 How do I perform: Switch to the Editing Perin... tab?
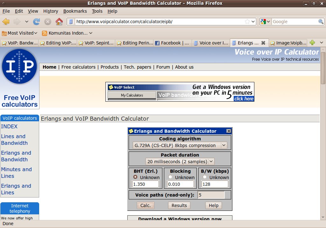pos(135,43)
